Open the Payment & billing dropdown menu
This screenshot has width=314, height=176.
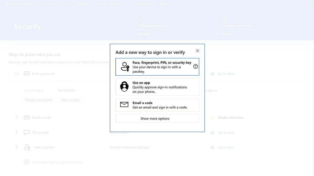click(111, 4)
